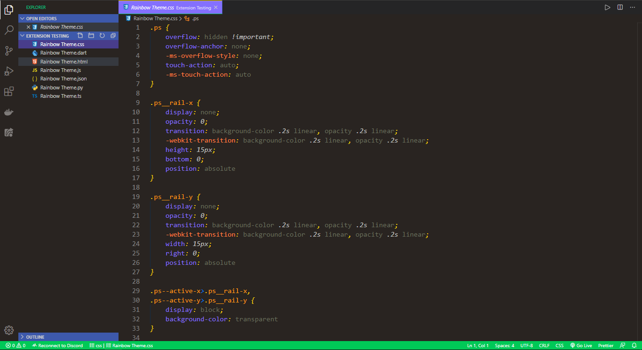
Task: Open the editor More Actions menu
Action: coord(633,8)
